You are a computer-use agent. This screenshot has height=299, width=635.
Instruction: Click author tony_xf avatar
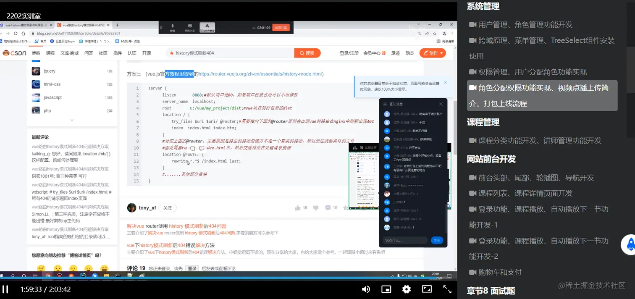pos(131,208)
